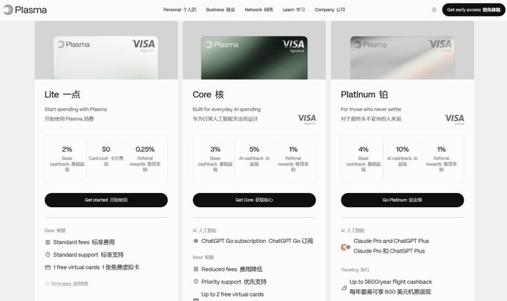Click Up to $600/year flight cashback text
Screen dimensions: 507x301
coord(391,282)
